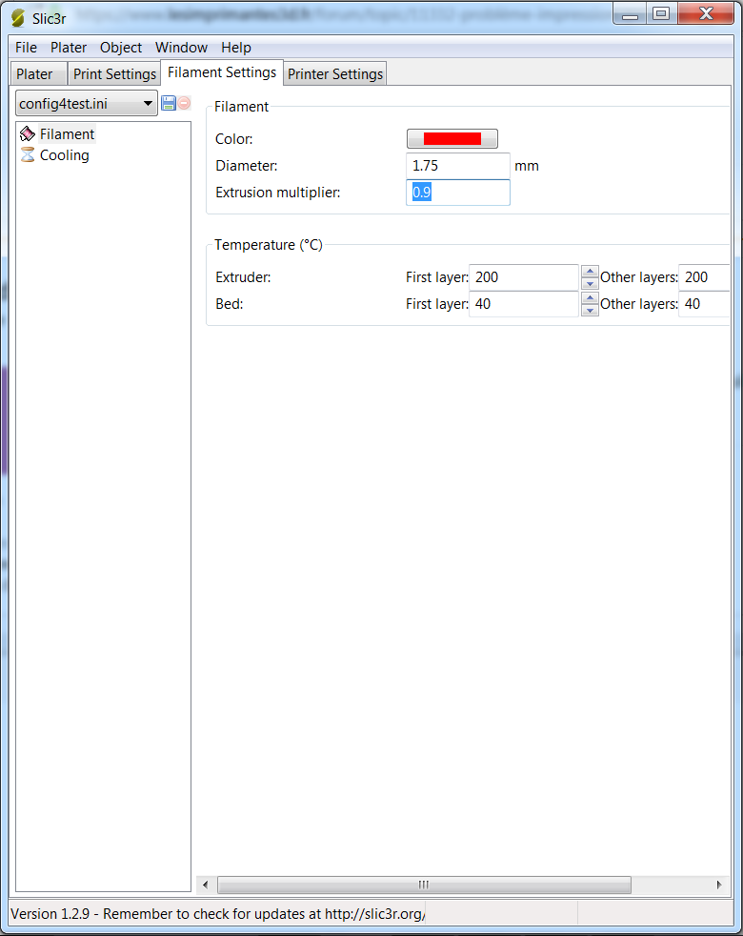Open the File menu
Screen dimensions: 743x936
pos(27,47)
